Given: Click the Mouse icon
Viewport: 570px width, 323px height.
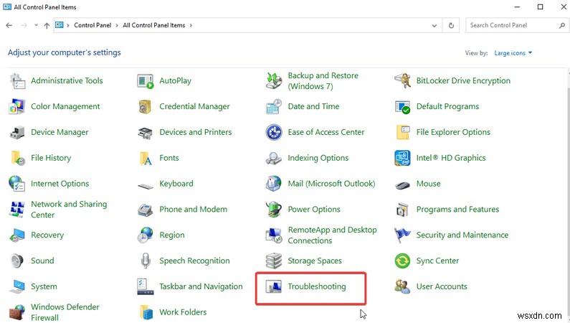Looking at the screenshot, I should point(402,185).
